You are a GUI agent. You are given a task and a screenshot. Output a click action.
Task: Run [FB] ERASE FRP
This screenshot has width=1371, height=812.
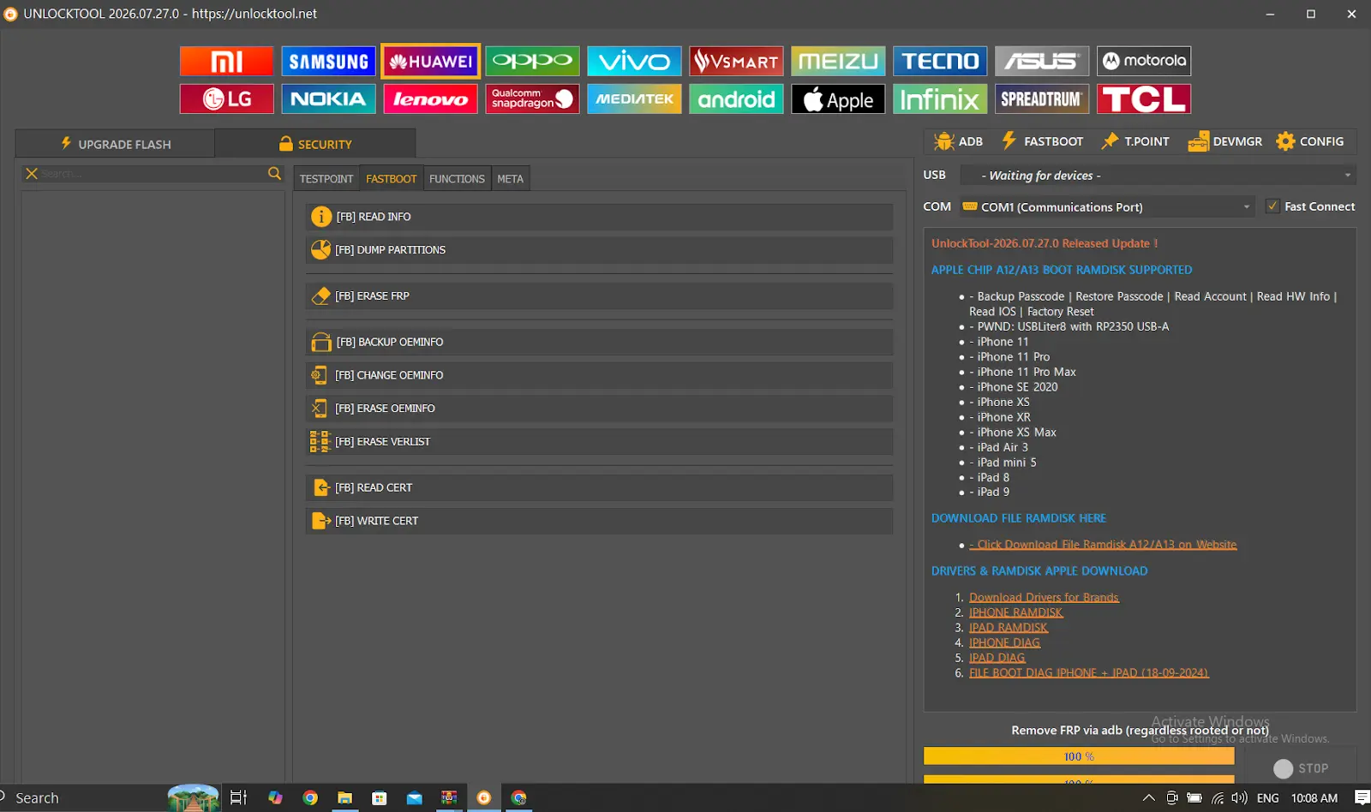tap(599, 296)
